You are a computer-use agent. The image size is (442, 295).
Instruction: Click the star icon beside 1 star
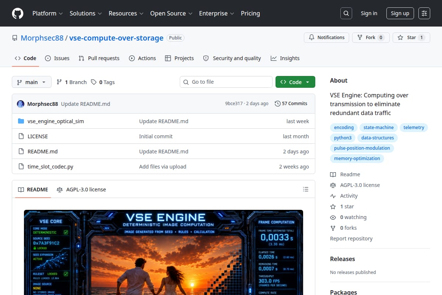pyautogui.click(x=333, y=206)
